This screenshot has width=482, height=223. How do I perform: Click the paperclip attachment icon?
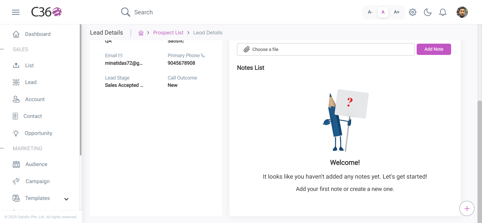[x=247, y=49]
